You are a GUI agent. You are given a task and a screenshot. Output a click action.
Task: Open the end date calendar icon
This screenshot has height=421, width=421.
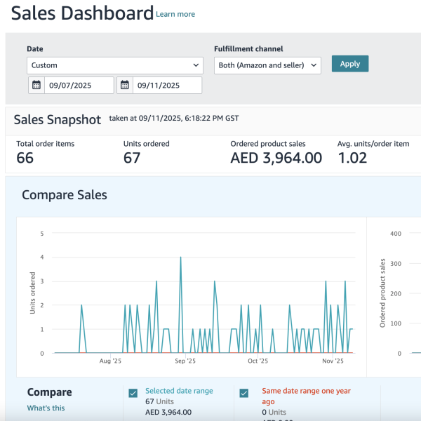(x=125, y=86)
